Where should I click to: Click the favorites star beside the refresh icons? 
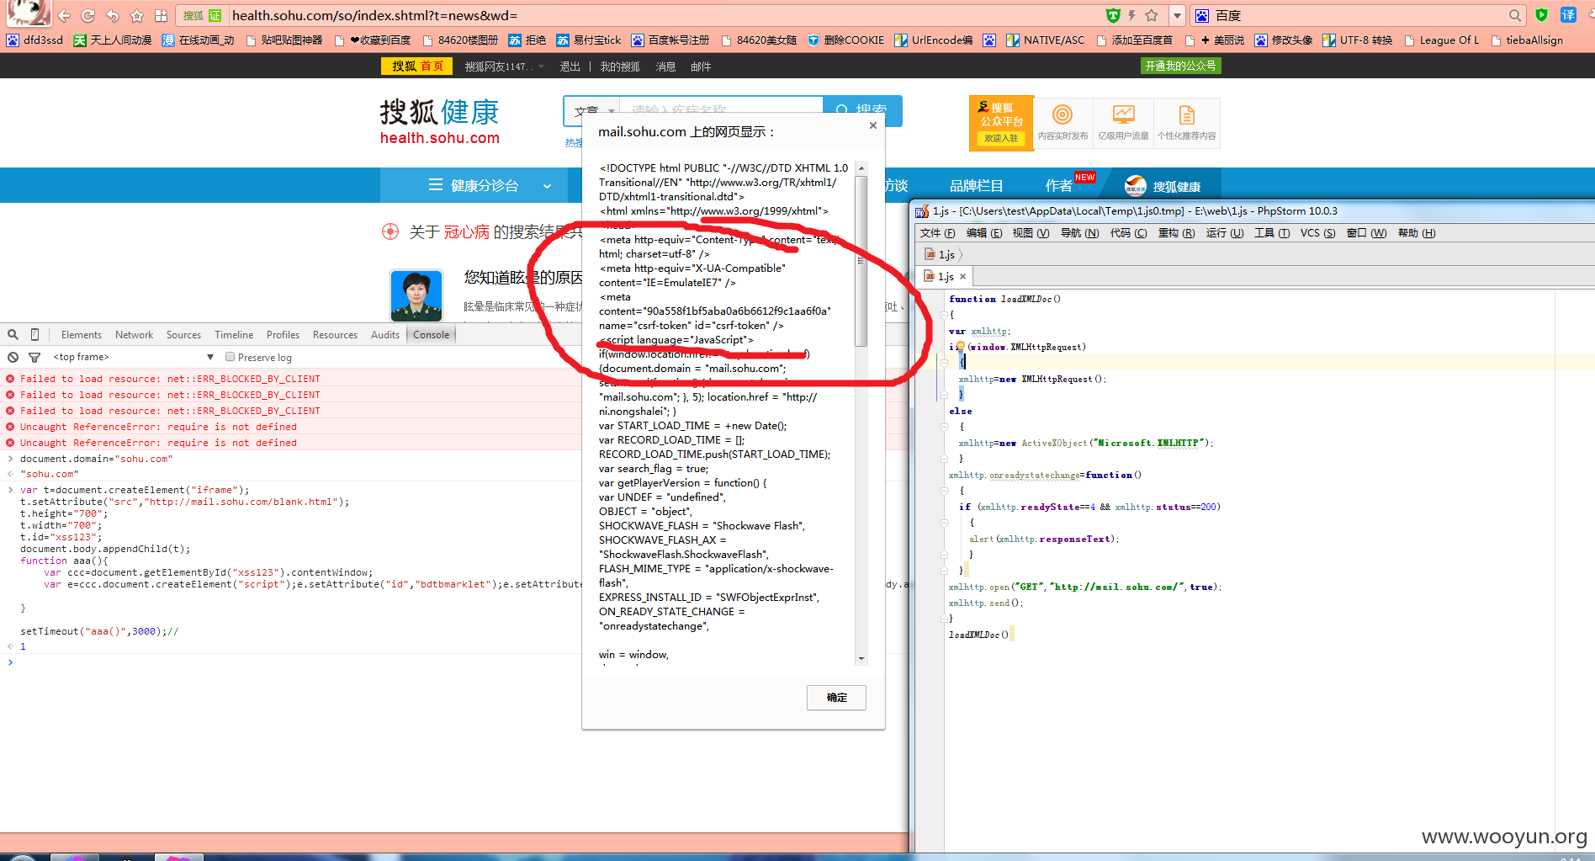tap(136, 15)
